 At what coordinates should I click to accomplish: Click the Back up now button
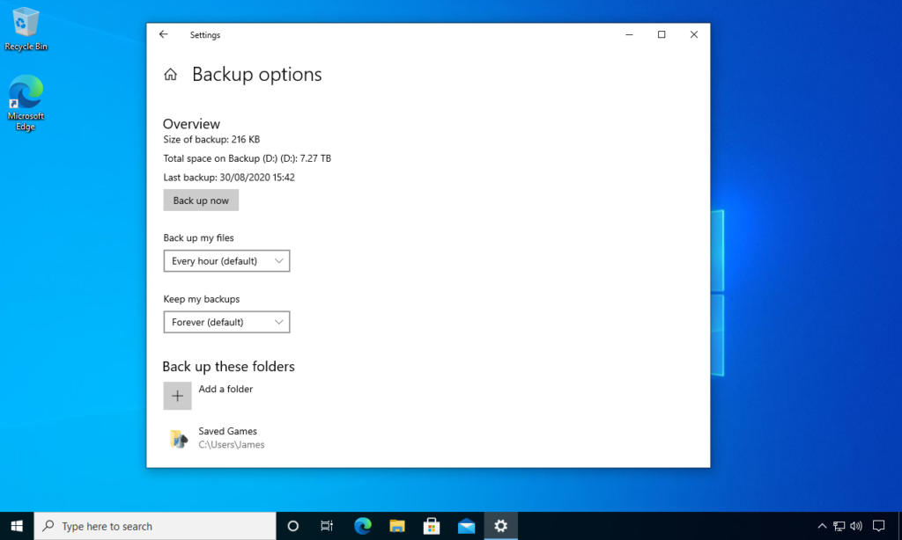[201, 200]
